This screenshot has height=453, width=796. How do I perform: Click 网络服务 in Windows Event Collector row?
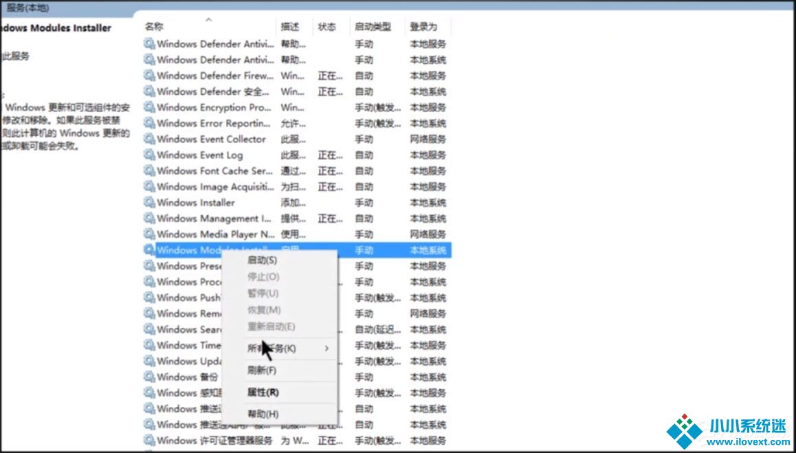(x=428, y=139)
